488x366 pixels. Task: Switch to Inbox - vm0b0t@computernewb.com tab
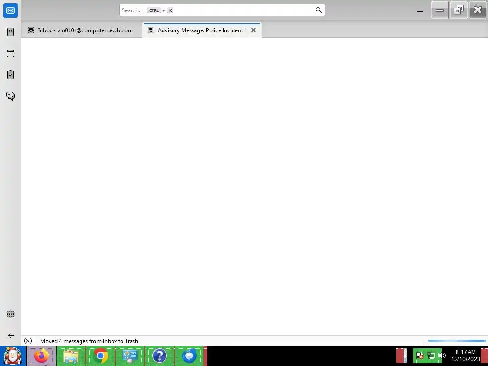click(x=81, y=30)
